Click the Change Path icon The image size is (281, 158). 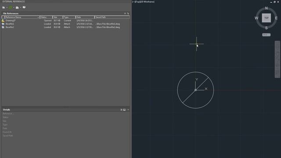[x=17, y=7]
